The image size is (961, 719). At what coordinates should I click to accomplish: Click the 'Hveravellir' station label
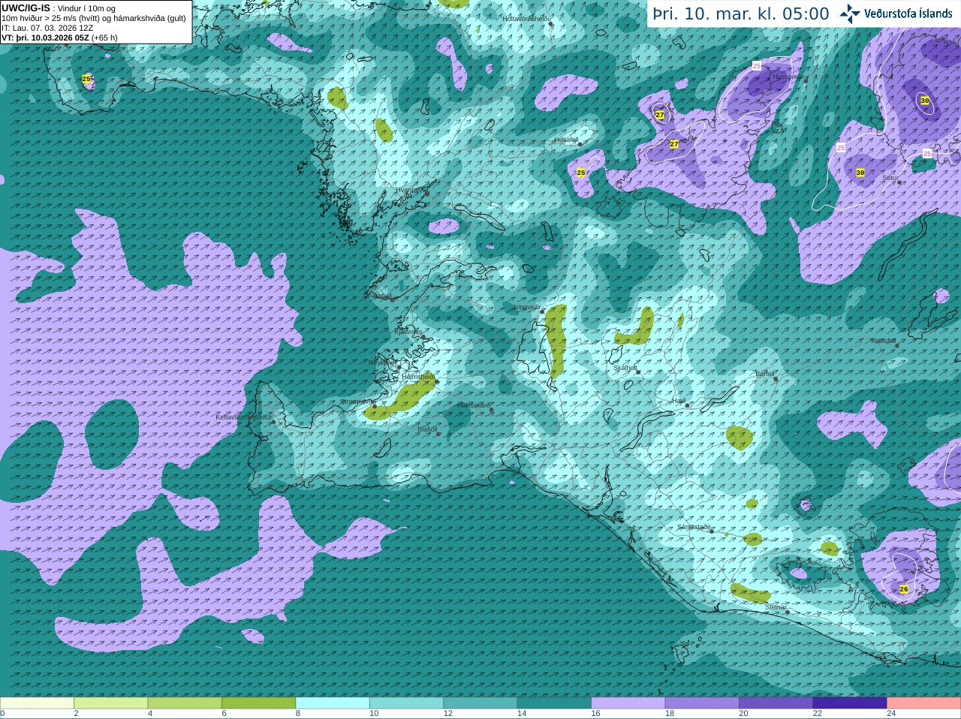788,77
